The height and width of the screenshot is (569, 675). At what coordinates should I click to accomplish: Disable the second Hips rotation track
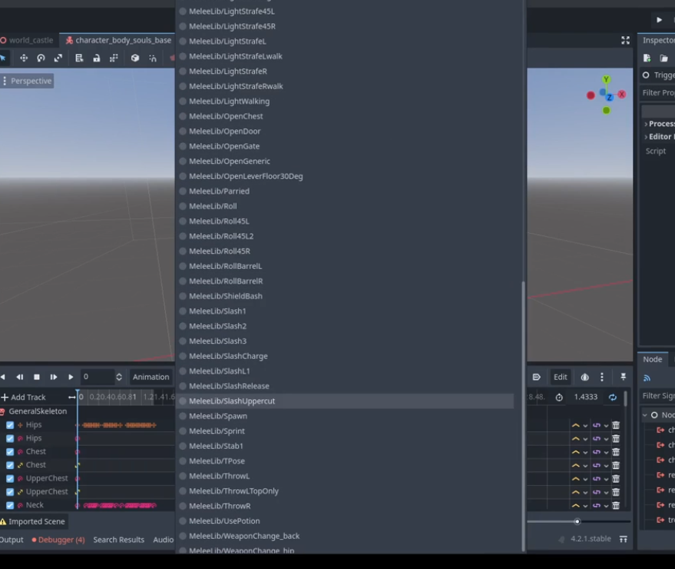(10, 439)
